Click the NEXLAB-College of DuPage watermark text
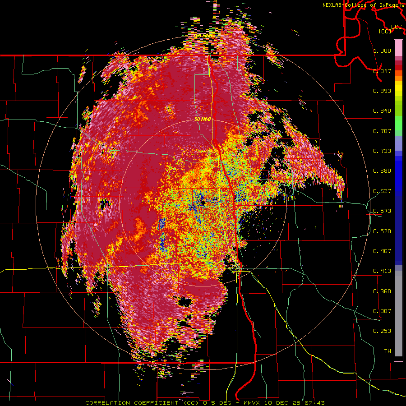The height and width of the screenshot is (406, 406). pyautogui.click(x=361, y=5)
